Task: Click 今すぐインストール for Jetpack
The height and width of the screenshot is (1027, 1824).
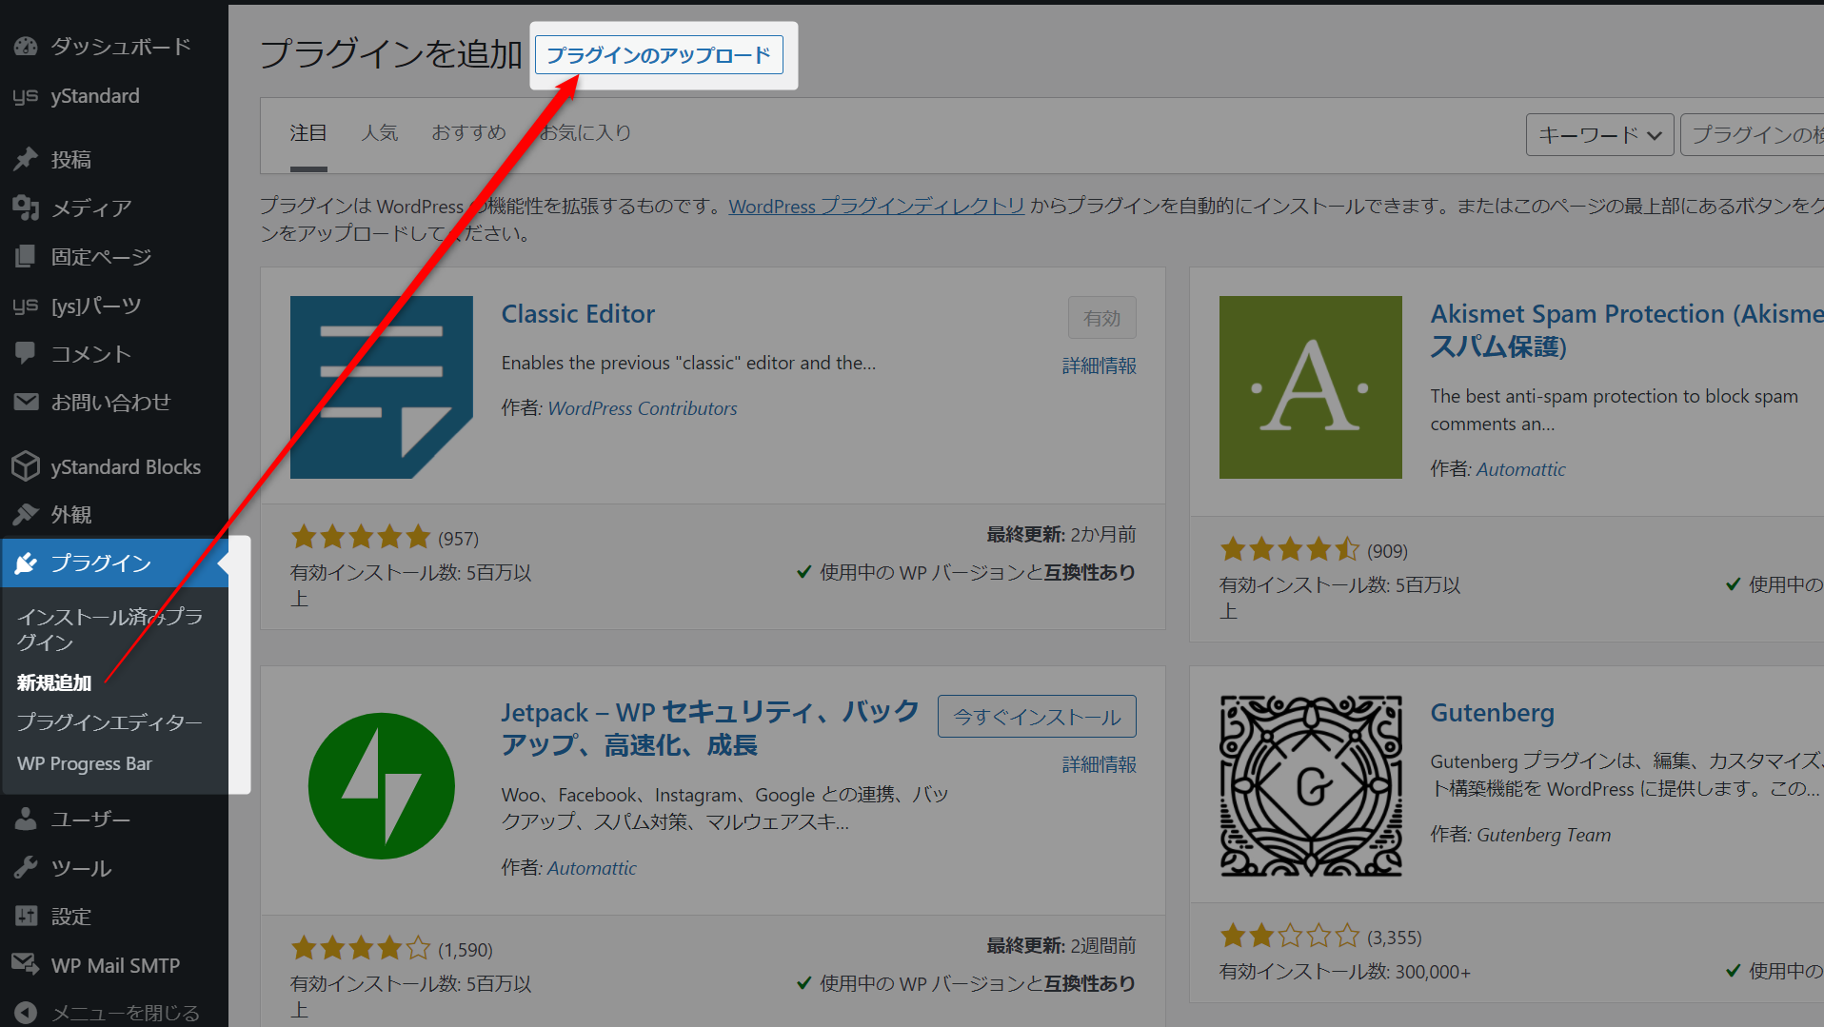Action: click(1037, 717)
